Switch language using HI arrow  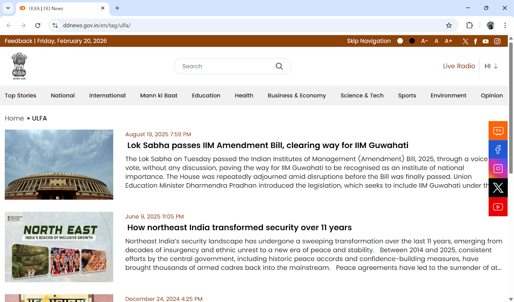491,66
